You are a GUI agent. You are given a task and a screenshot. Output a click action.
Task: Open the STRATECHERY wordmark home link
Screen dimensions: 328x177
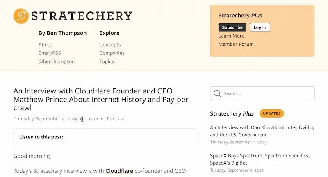click(x=82, y=16)
